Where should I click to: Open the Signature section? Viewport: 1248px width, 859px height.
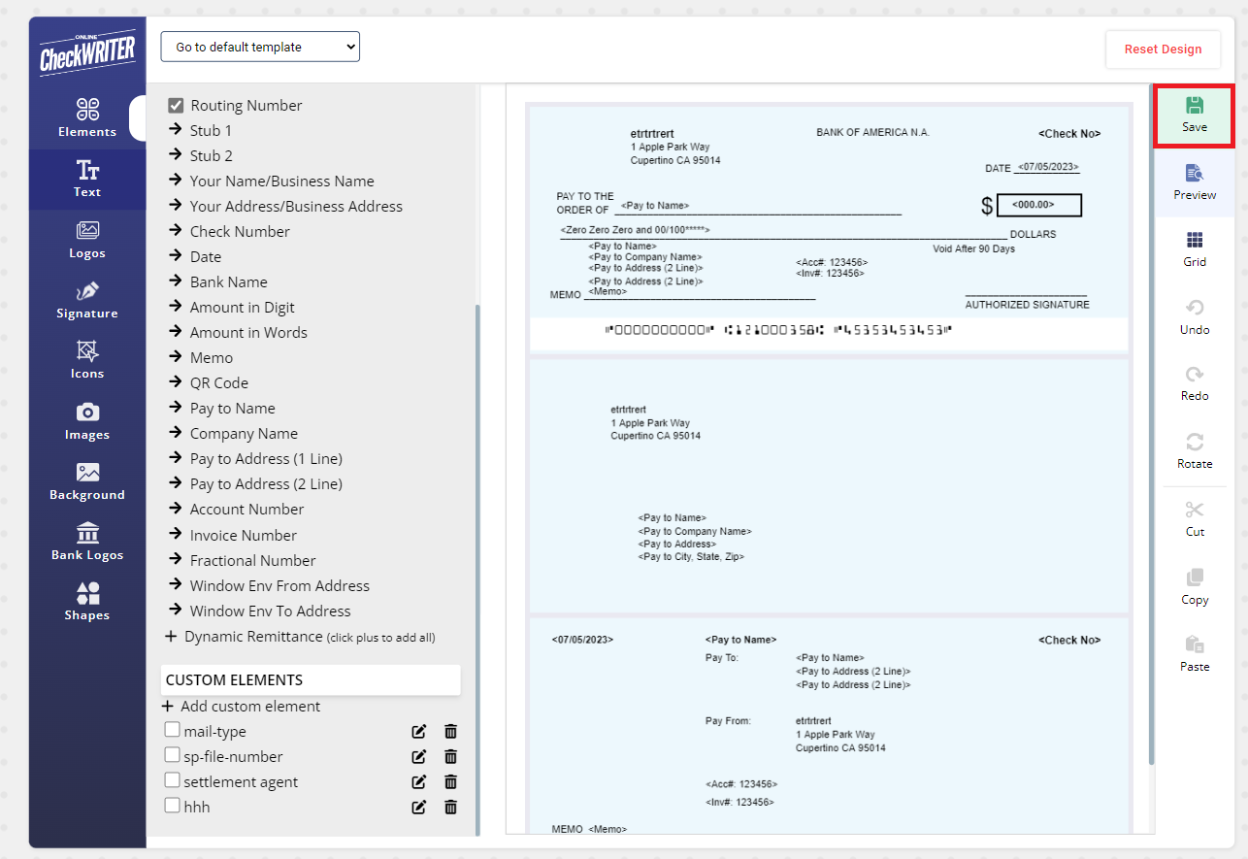[x=87, y=300]
